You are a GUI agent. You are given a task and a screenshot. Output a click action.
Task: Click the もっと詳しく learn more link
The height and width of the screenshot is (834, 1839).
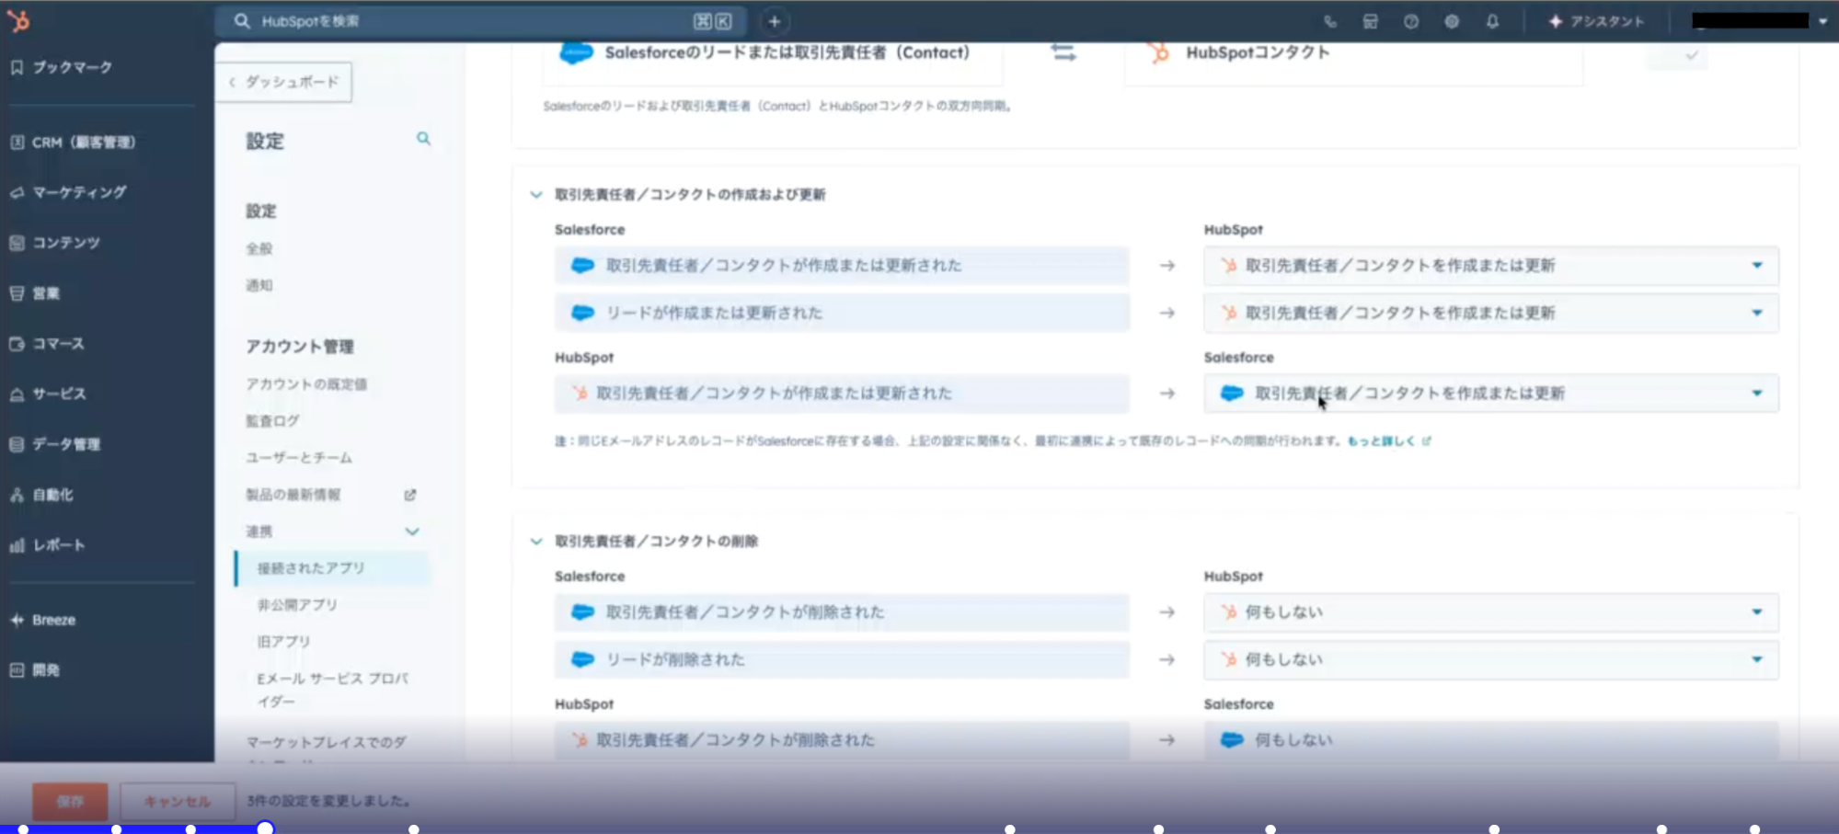[1381, 441]
